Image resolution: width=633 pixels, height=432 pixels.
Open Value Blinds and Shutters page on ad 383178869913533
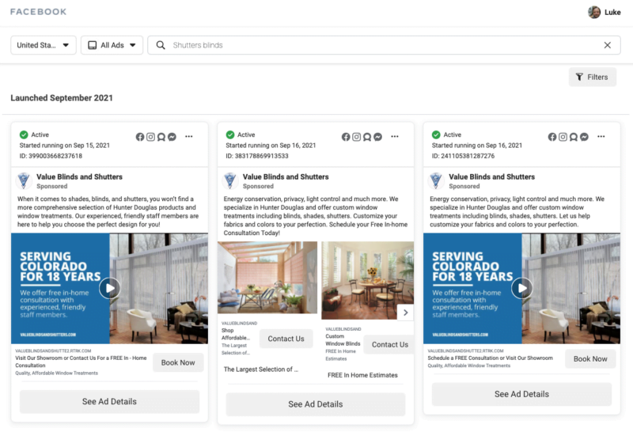pyautogui.click(x=286, y=177)
